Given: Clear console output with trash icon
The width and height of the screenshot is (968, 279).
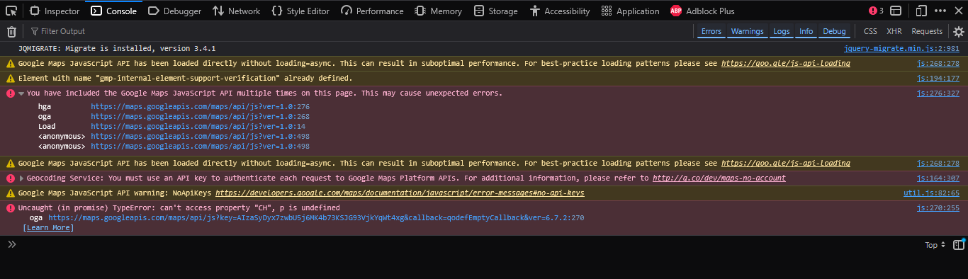Looking at the screenshot, I should pyautogui.click(x=11, y=31).
